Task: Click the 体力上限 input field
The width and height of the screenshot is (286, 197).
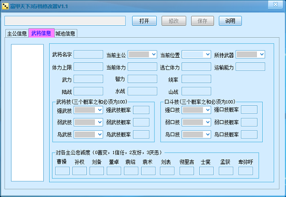Action: point(88,67)
